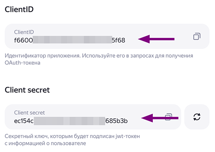Screen dimensions: 215x152
Task: Click the blurred portion of the ClientID
Action: pos(72,40)
